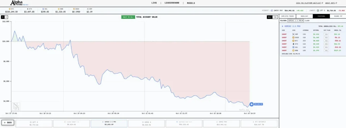
Task: Click the DOGE coin icon in positions table
Action: tap(293, 37)
